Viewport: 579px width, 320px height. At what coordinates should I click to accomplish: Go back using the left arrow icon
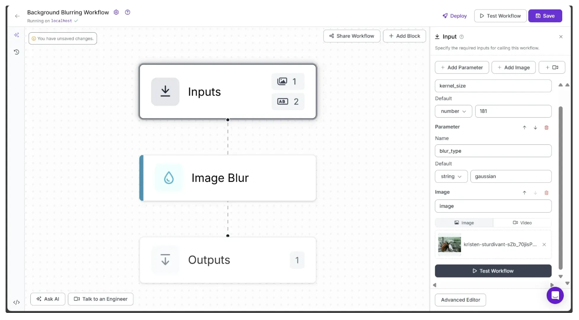click(17, 16)
